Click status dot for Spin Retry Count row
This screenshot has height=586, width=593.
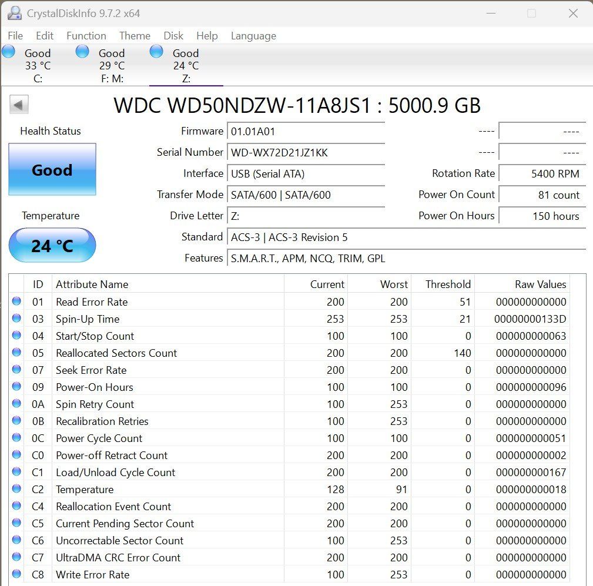(x=16, y=403)
